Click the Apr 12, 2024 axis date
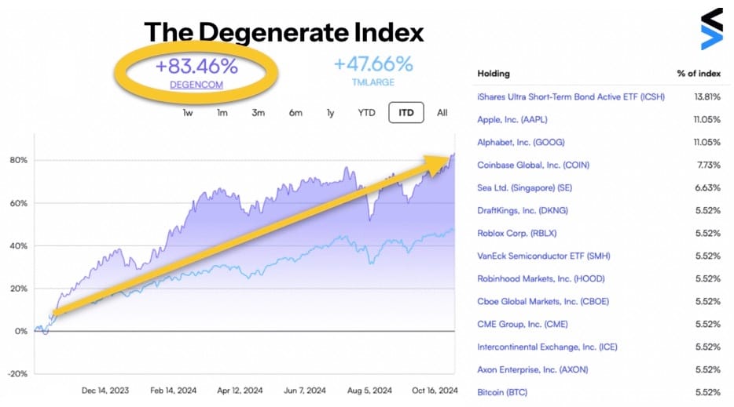 coord(240,391)
